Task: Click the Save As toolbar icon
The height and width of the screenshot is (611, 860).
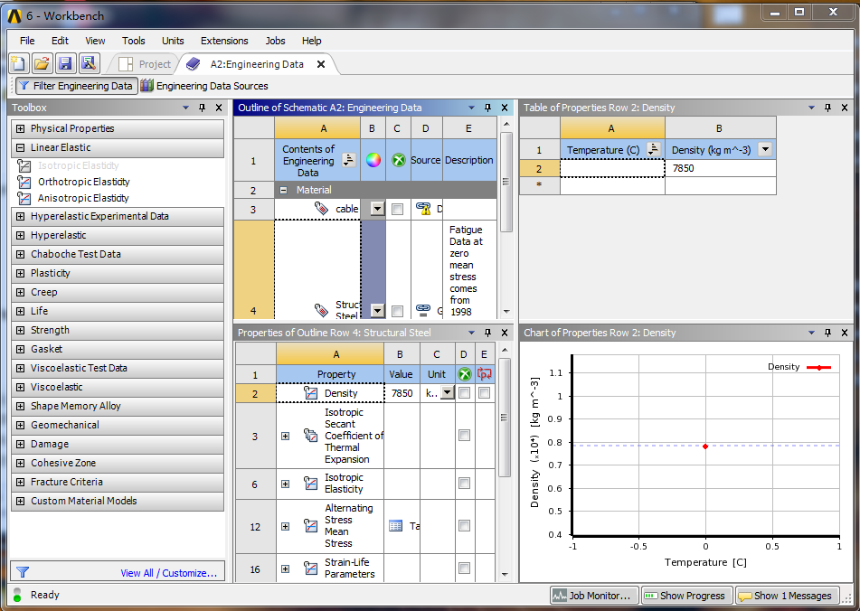Action: [88, 63]
